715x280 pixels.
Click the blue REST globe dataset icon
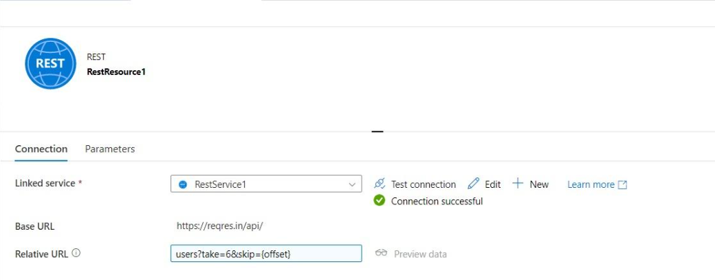(51, 63)
